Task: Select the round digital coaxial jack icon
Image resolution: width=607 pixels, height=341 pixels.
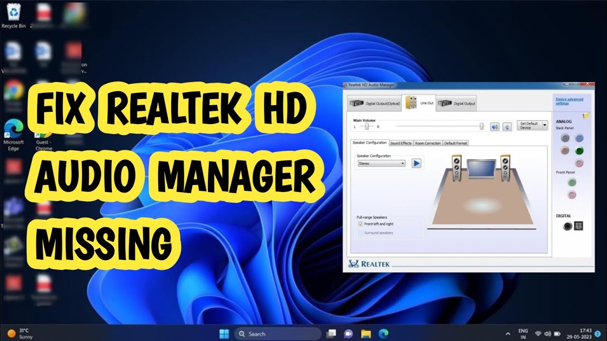Action: click(567, 226)
